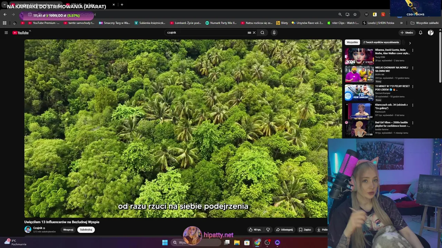Open Czajnik channel name link
Image resolution: width=442 pixels, height=248 pixels.
(x=38, y=228)
